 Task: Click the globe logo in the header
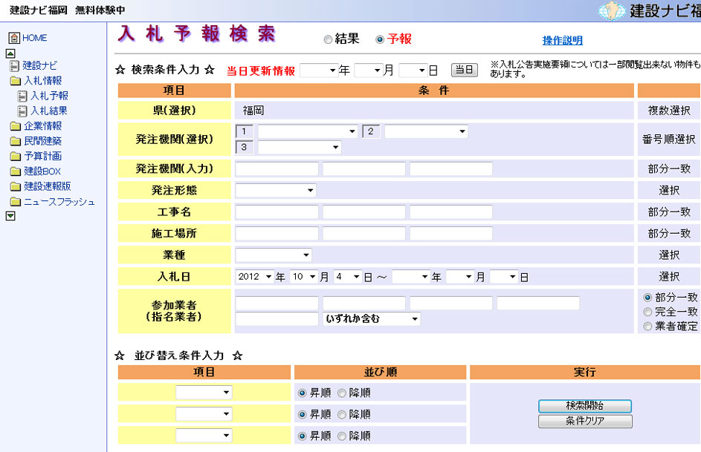[x=612, y=10]
